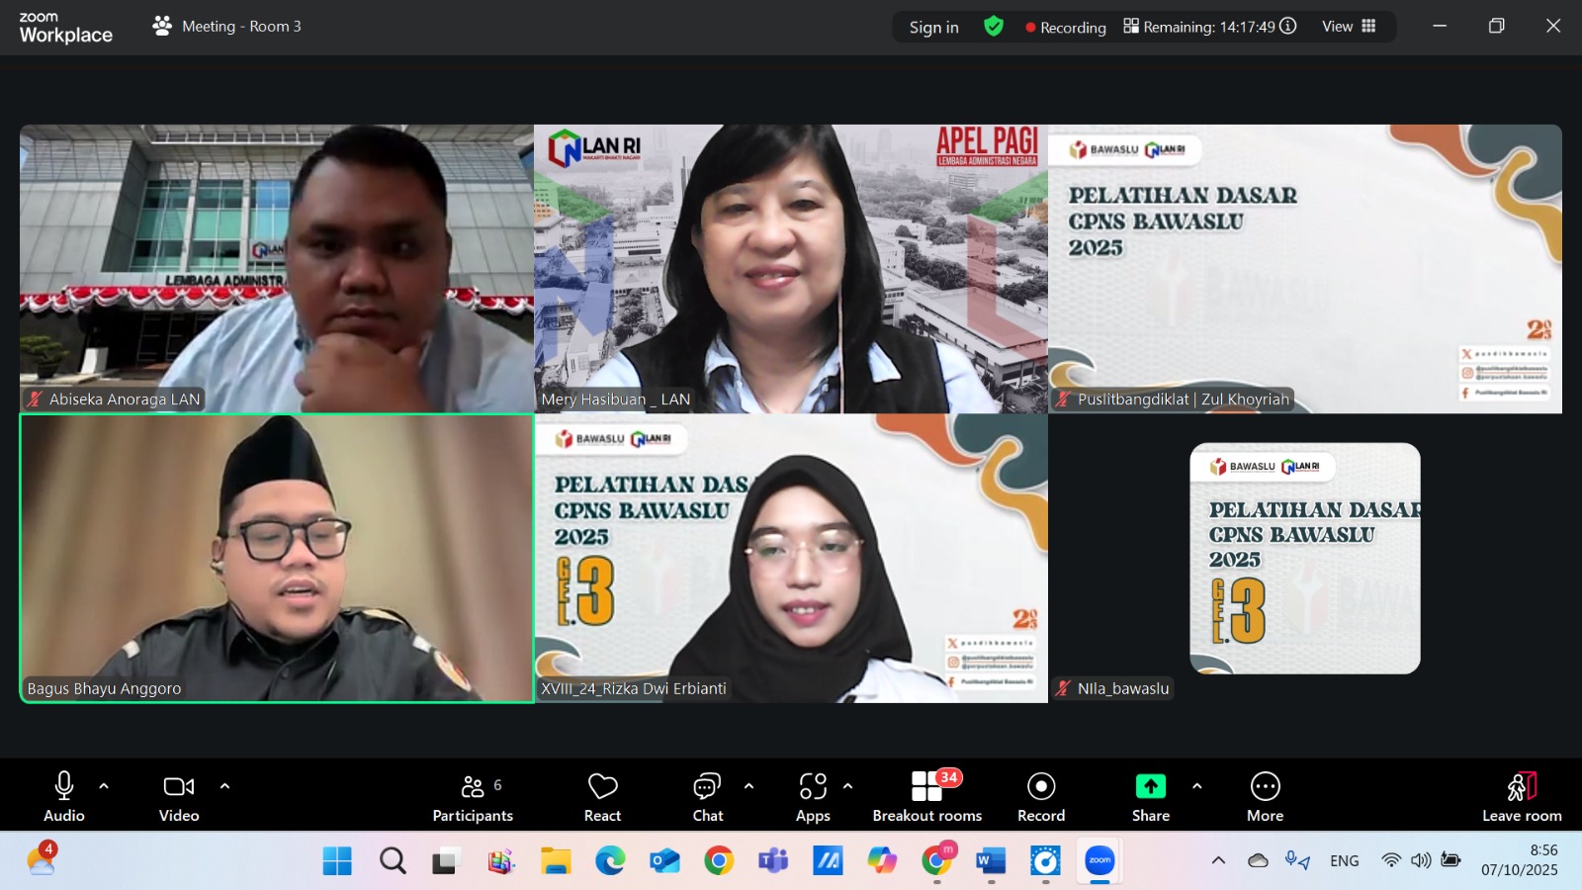Click the Sign in button
Image resolution: width=1582 pixels, height=890 pixels.
click(x=933, y=28)
